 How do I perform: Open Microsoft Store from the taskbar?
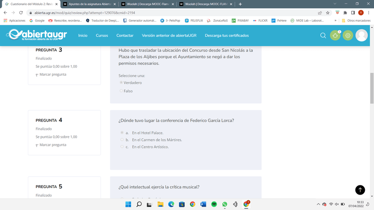click(182, 204)
